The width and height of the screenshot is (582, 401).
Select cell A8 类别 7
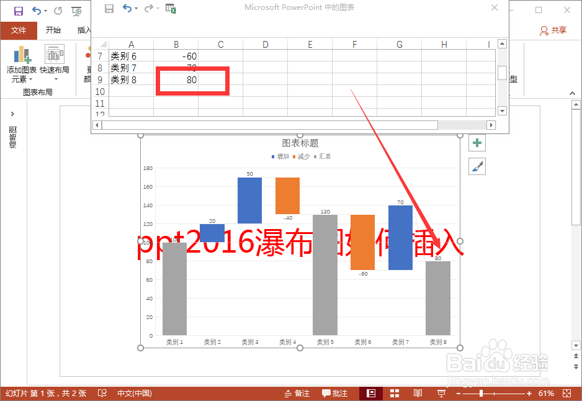[x=131, y=68]
